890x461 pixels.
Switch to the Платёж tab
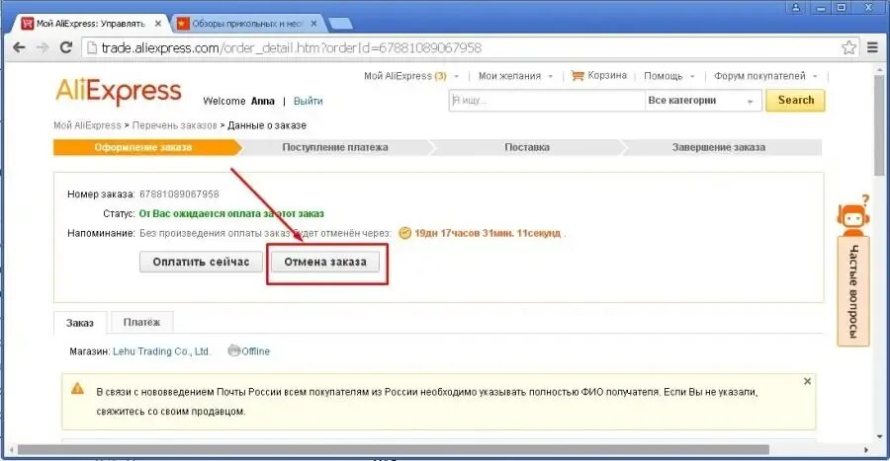click(x=141, y=322)
